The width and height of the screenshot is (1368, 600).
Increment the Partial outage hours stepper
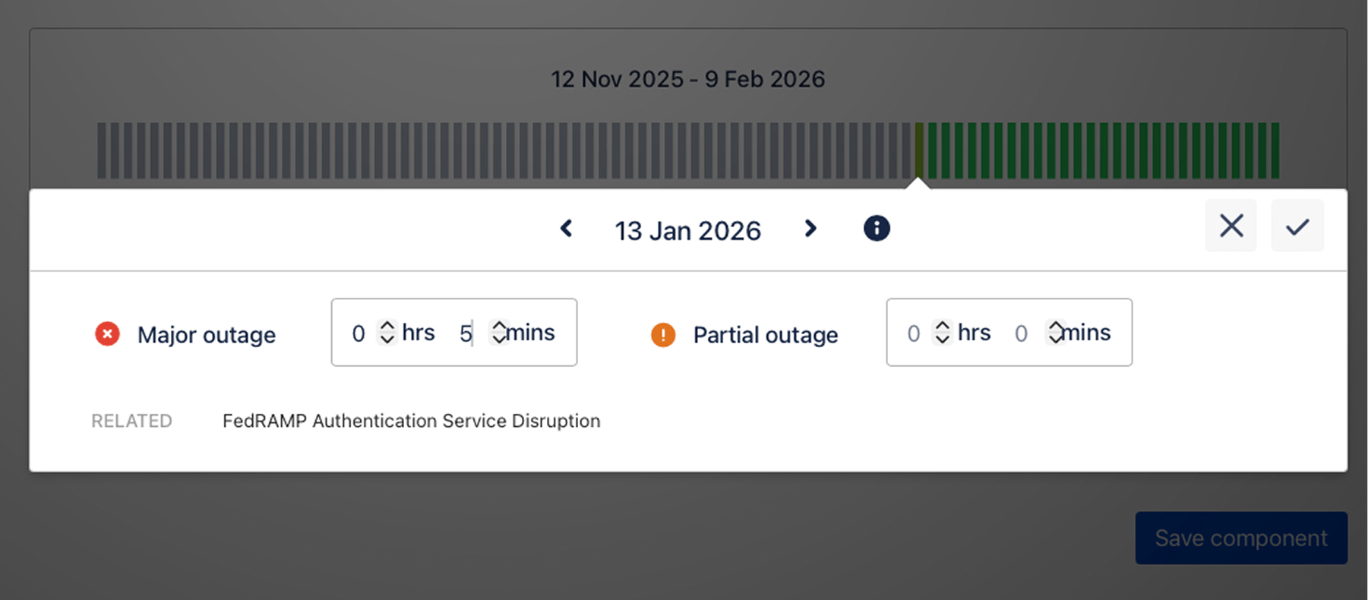click(943, 324)
